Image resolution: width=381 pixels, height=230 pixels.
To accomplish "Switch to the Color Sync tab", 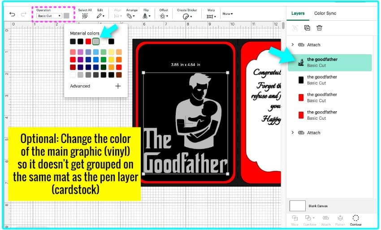I will [325, 13].
